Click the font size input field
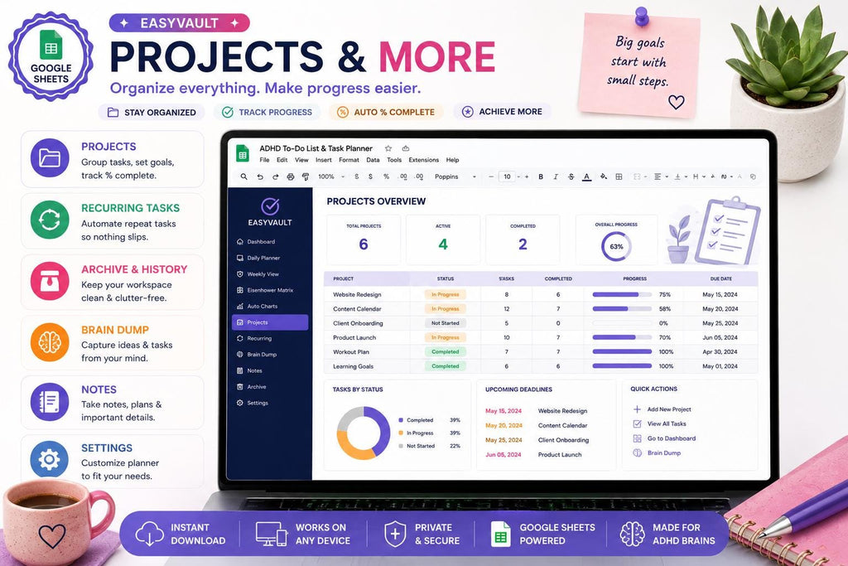This screenshot has height=566, width=848. point(508,177)
